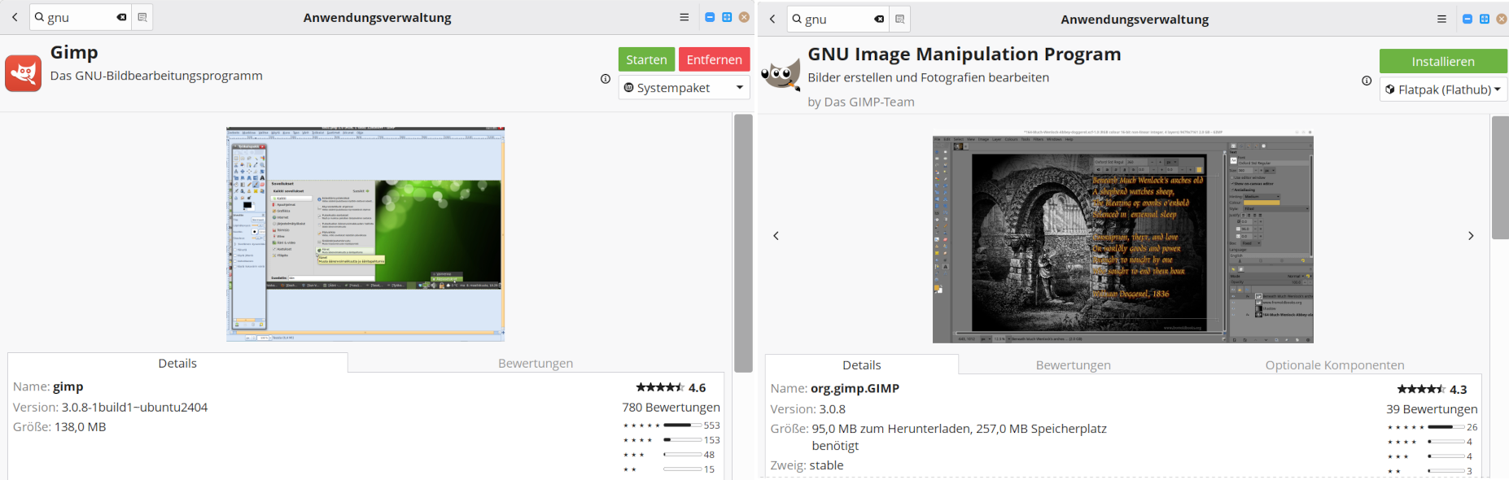Click 'Das GNU-Bildbearbeitungsprogramm' subtitle
1509x480 pixels.
(156, 76)
